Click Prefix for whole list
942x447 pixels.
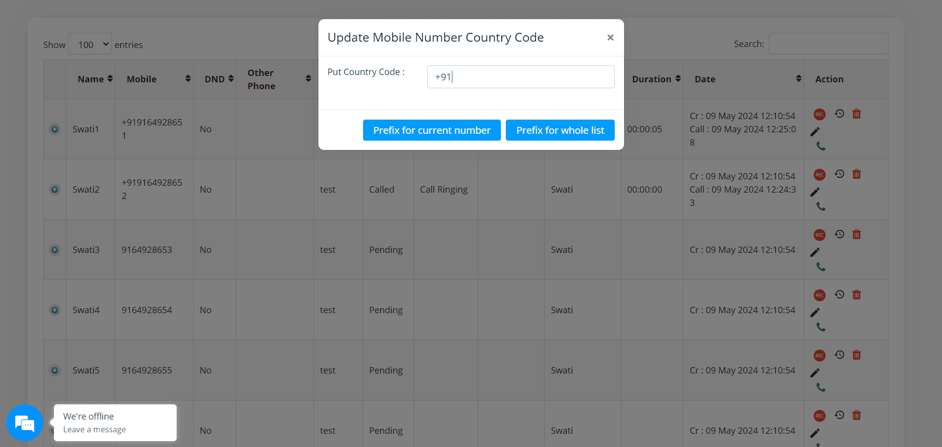tap(560, 130)
